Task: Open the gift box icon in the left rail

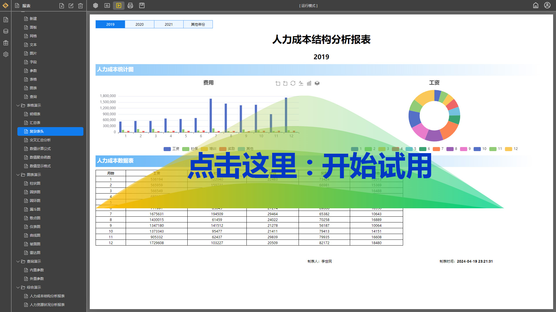Action: [x=6, y=43]
